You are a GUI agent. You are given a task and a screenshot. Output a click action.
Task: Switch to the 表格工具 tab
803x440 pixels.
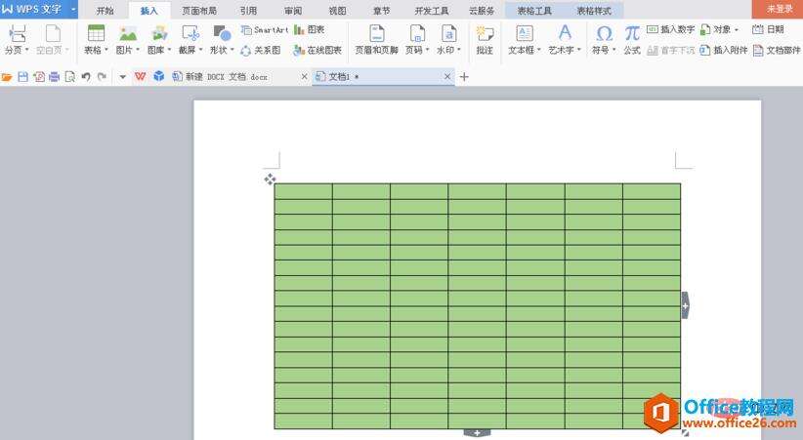pos(534,10)
